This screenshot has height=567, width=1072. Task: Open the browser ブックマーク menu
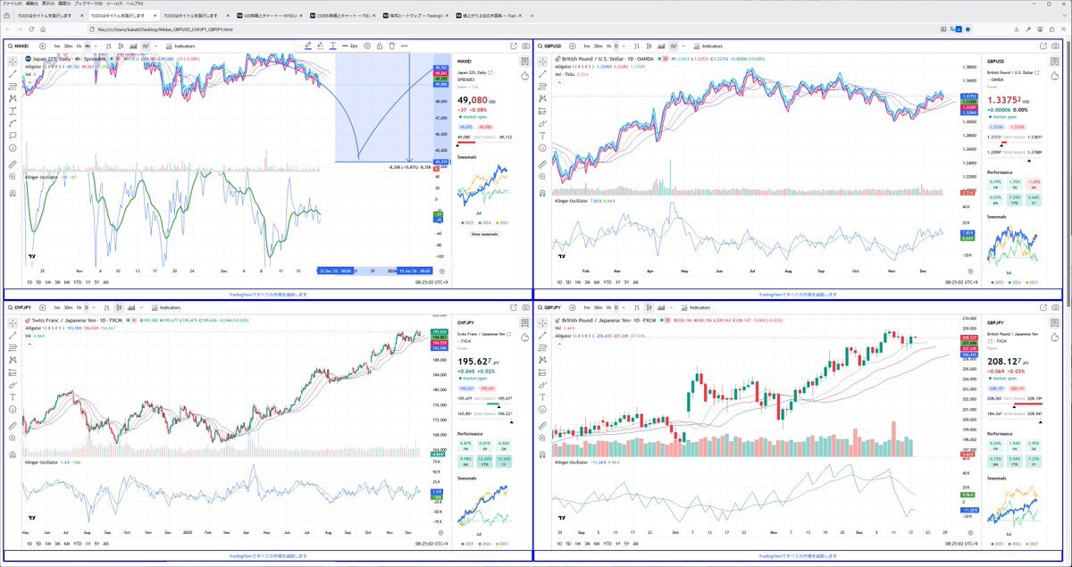[x=88, y=4]
